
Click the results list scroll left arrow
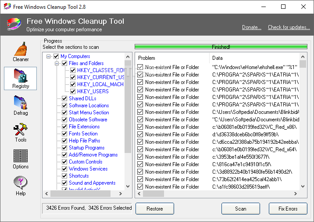tap(139, 193)
